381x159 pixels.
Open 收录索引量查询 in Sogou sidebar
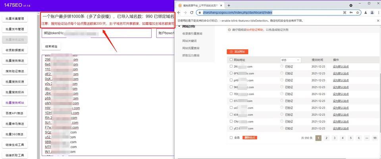click(192, 34)
